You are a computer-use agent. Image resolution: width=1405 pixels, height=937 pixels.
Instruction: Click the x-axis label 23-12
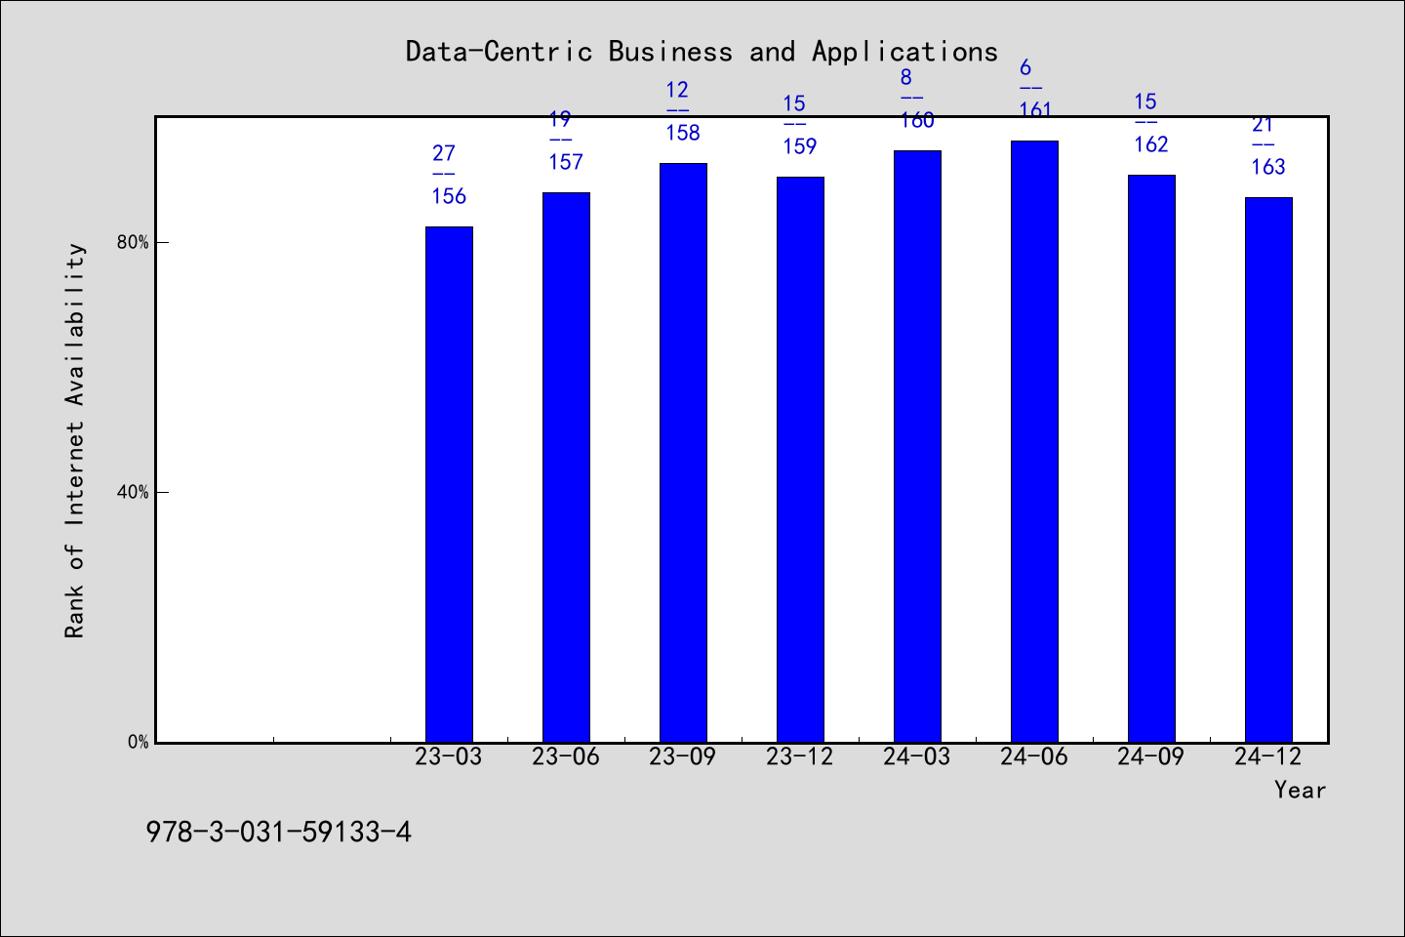(x=800, y=756)
